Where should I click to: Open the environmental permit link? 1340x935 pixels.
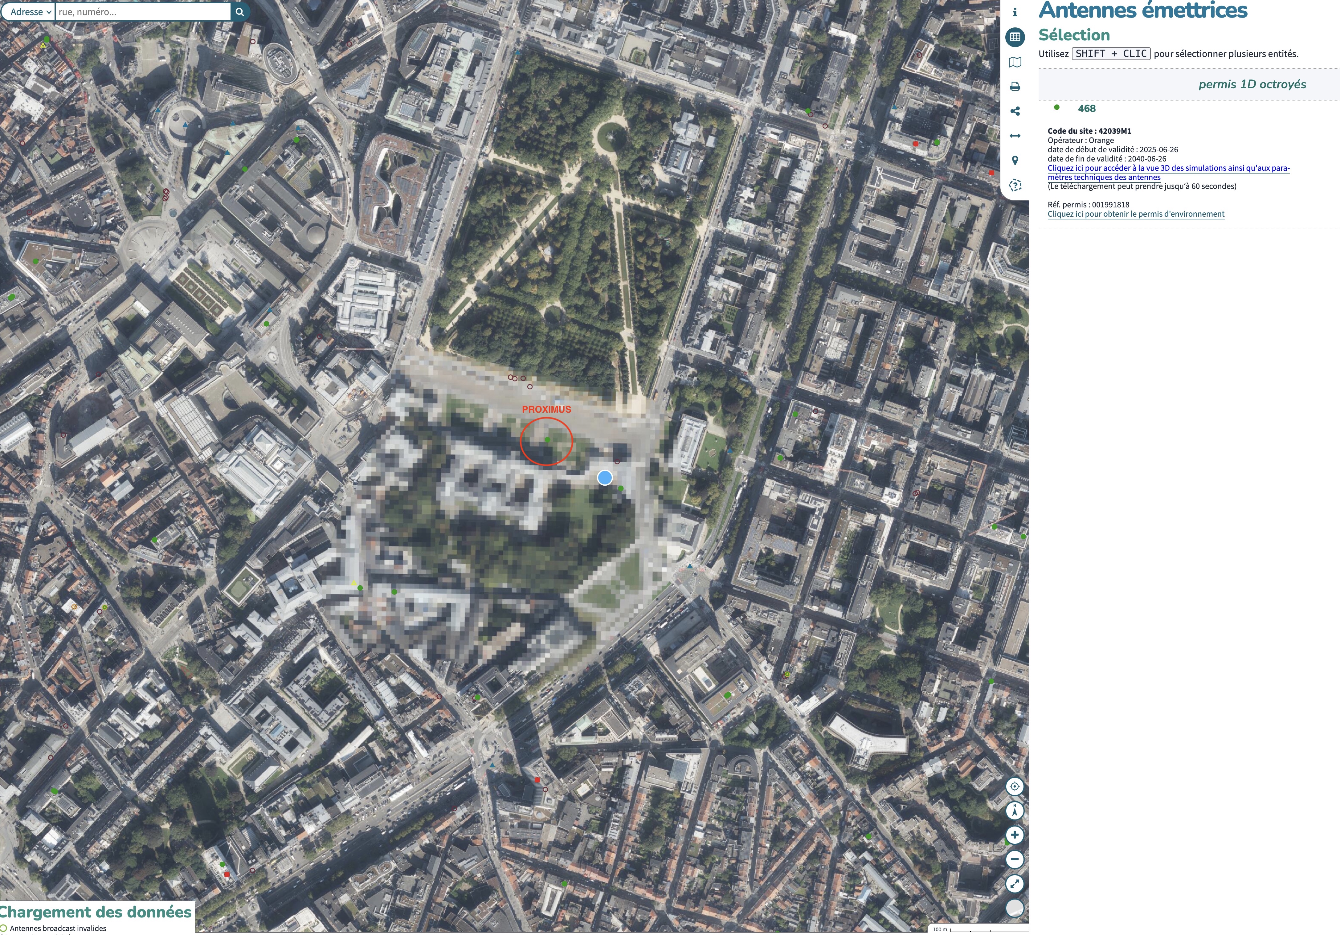(1135, 214)
